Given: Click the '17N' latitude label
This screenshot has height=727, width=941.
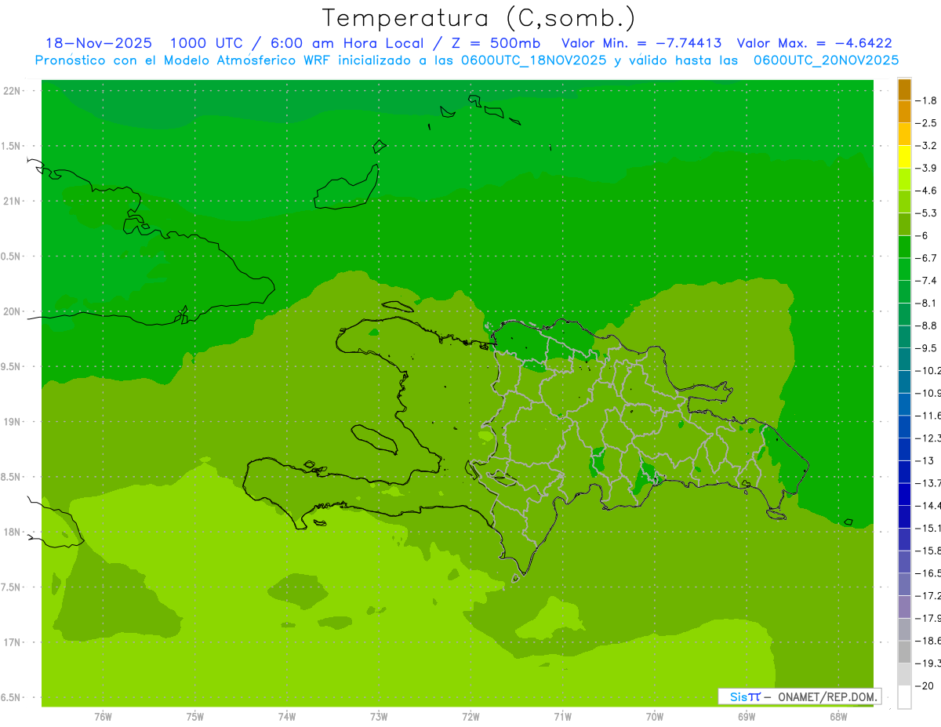Looking at the screenshot, I should click(13, 642).
